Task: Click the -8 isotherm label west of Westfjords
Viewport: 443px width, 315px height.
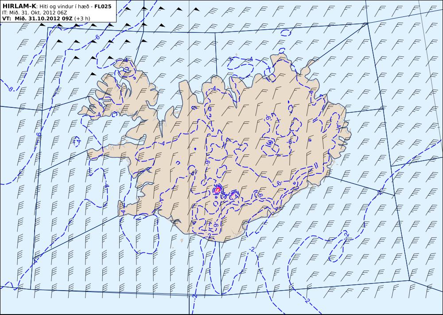Action: point(11,89)
